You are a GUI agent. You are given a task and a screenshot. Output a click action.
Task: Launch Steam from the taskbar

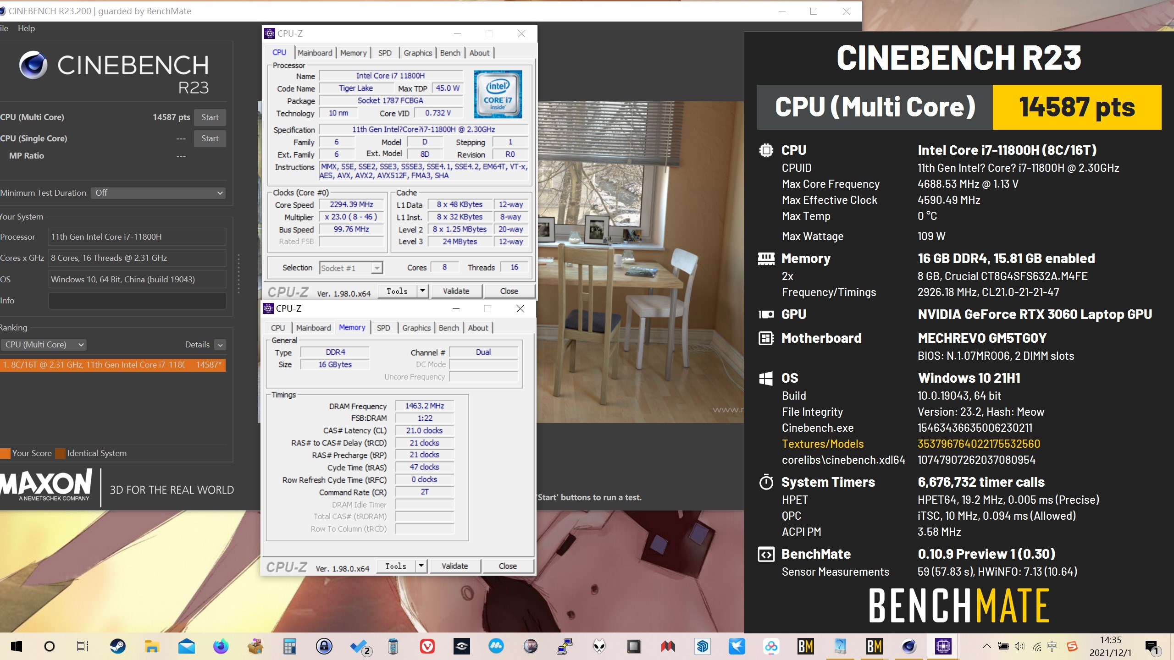118,646
